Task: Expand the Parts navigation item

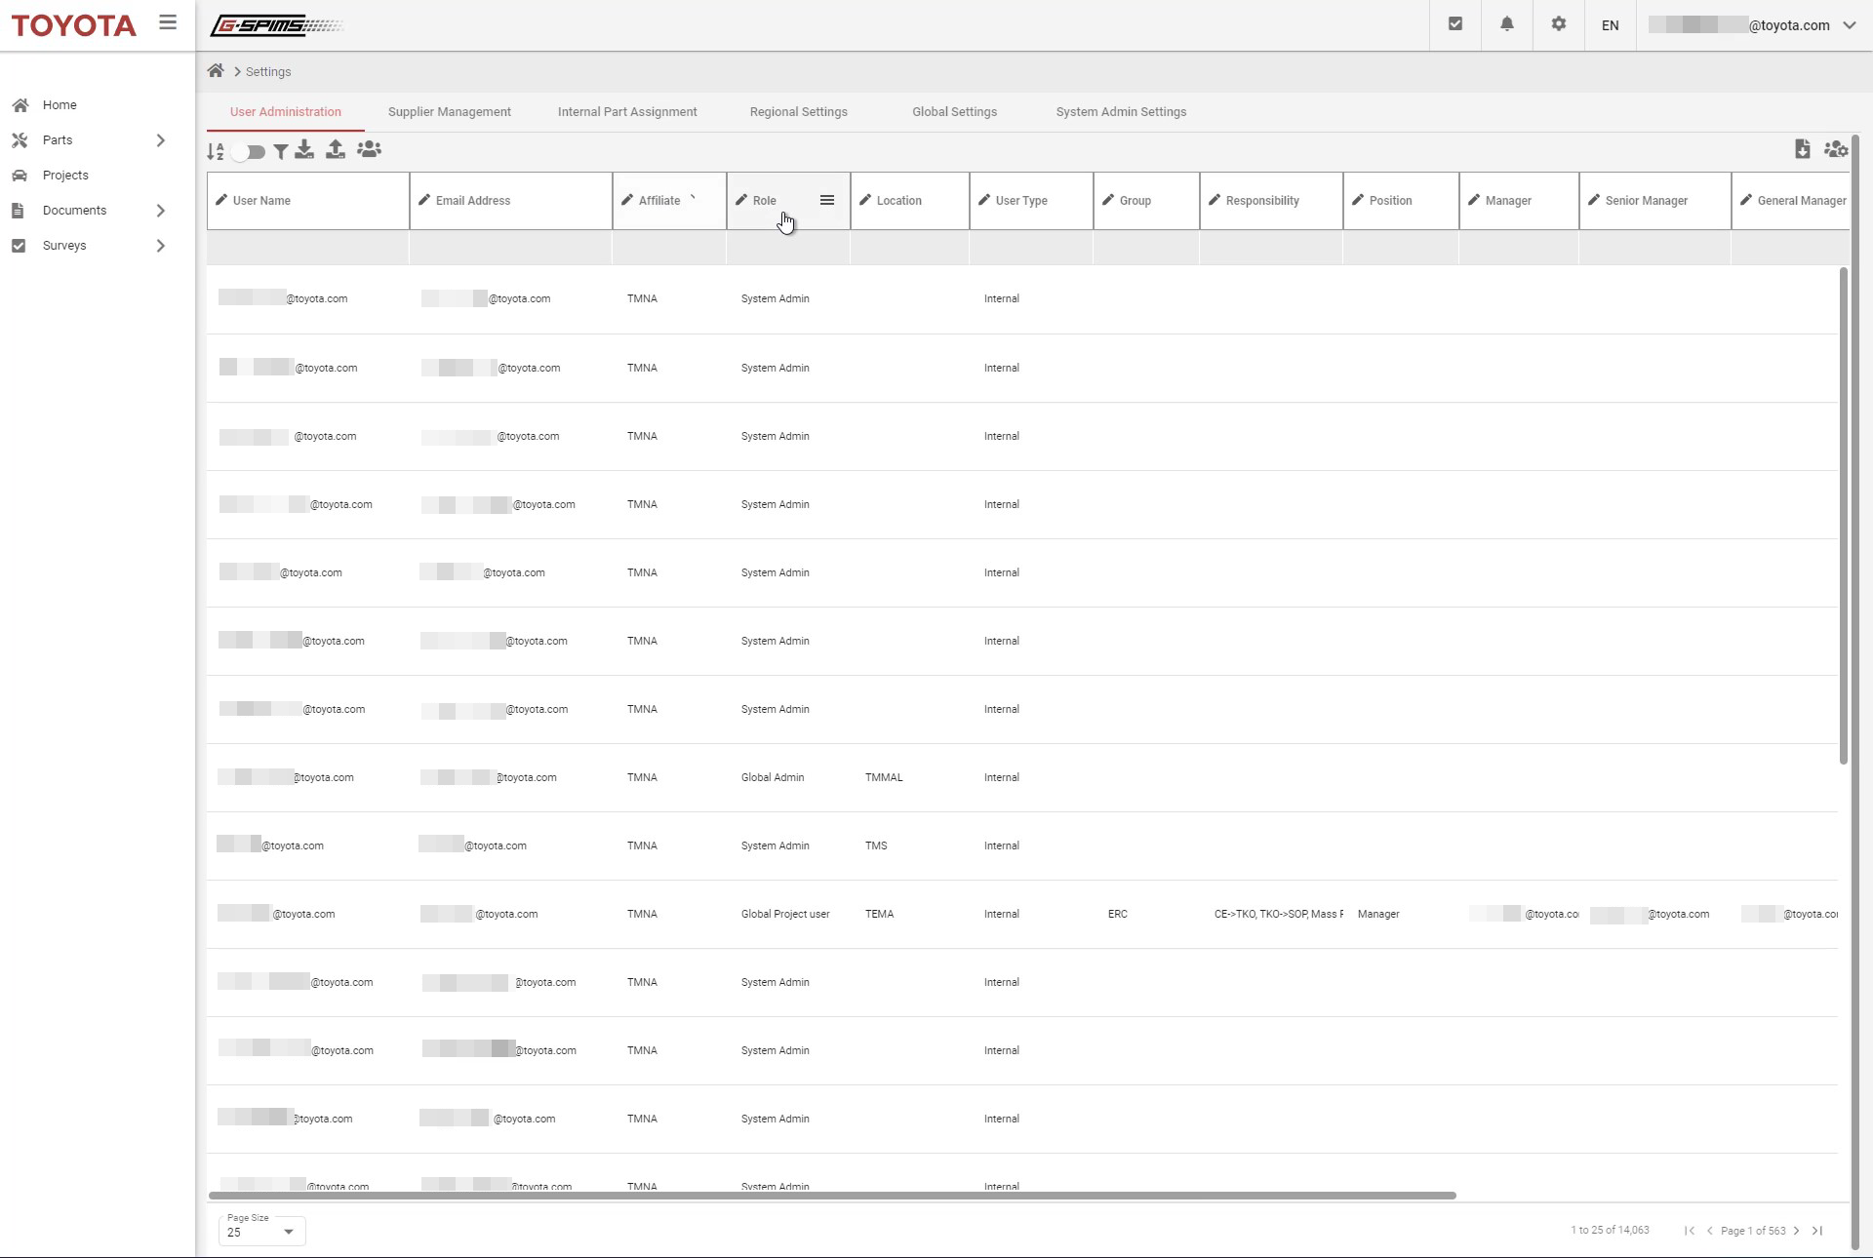Action: pyautogui.click(x=161, y=140)
